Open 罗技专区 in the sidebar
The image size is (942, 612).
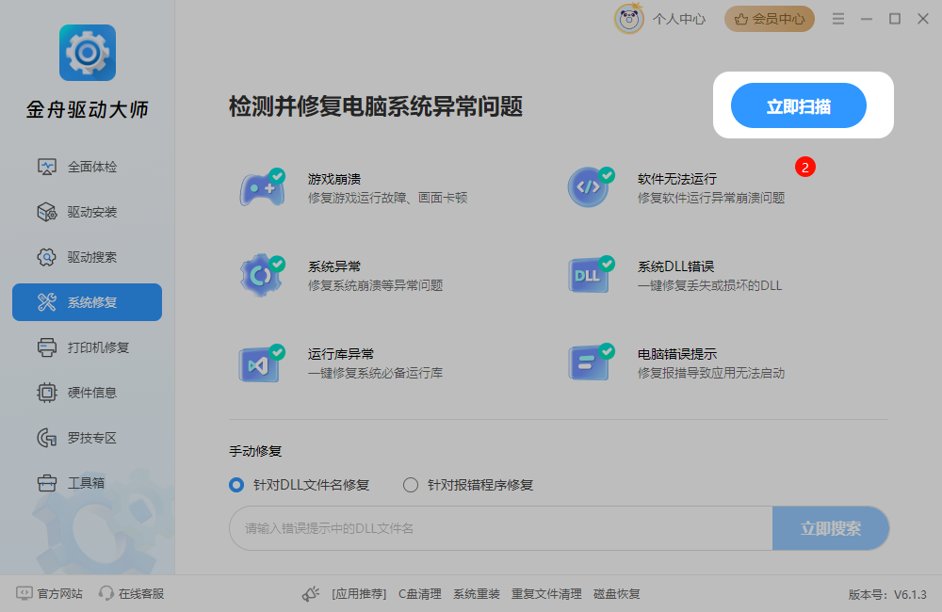pos(87,438)
